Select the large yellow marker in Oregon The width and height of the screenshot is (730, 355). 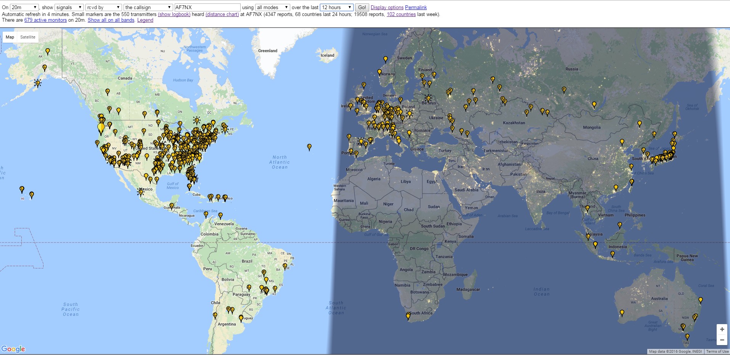coord(101,128)
